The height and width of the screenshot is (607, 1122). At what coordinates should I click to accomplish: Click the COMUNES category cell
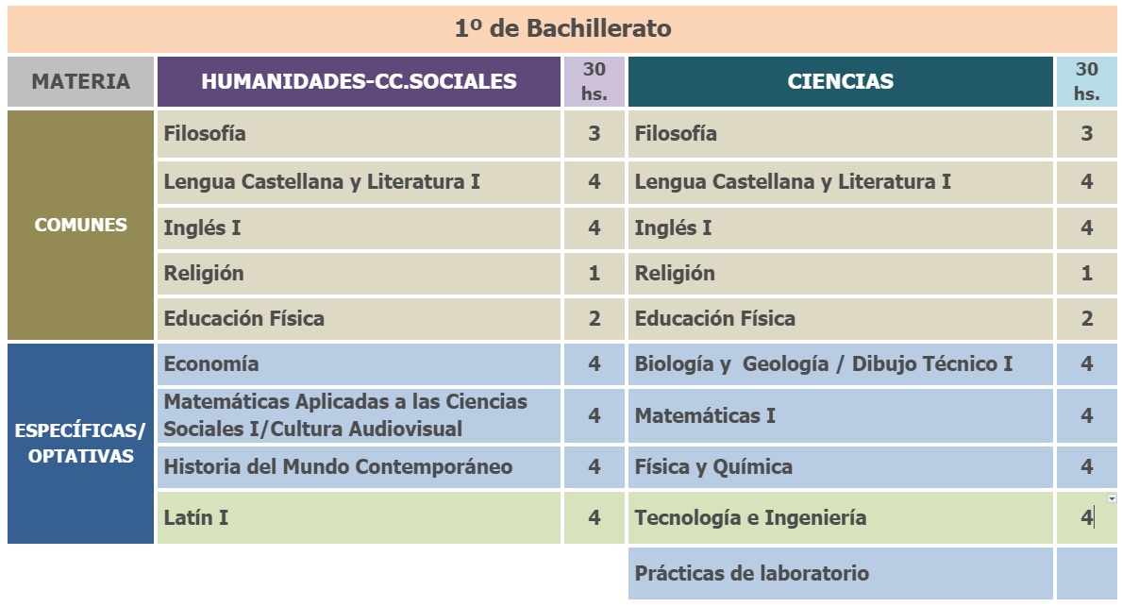click(81, 225)
